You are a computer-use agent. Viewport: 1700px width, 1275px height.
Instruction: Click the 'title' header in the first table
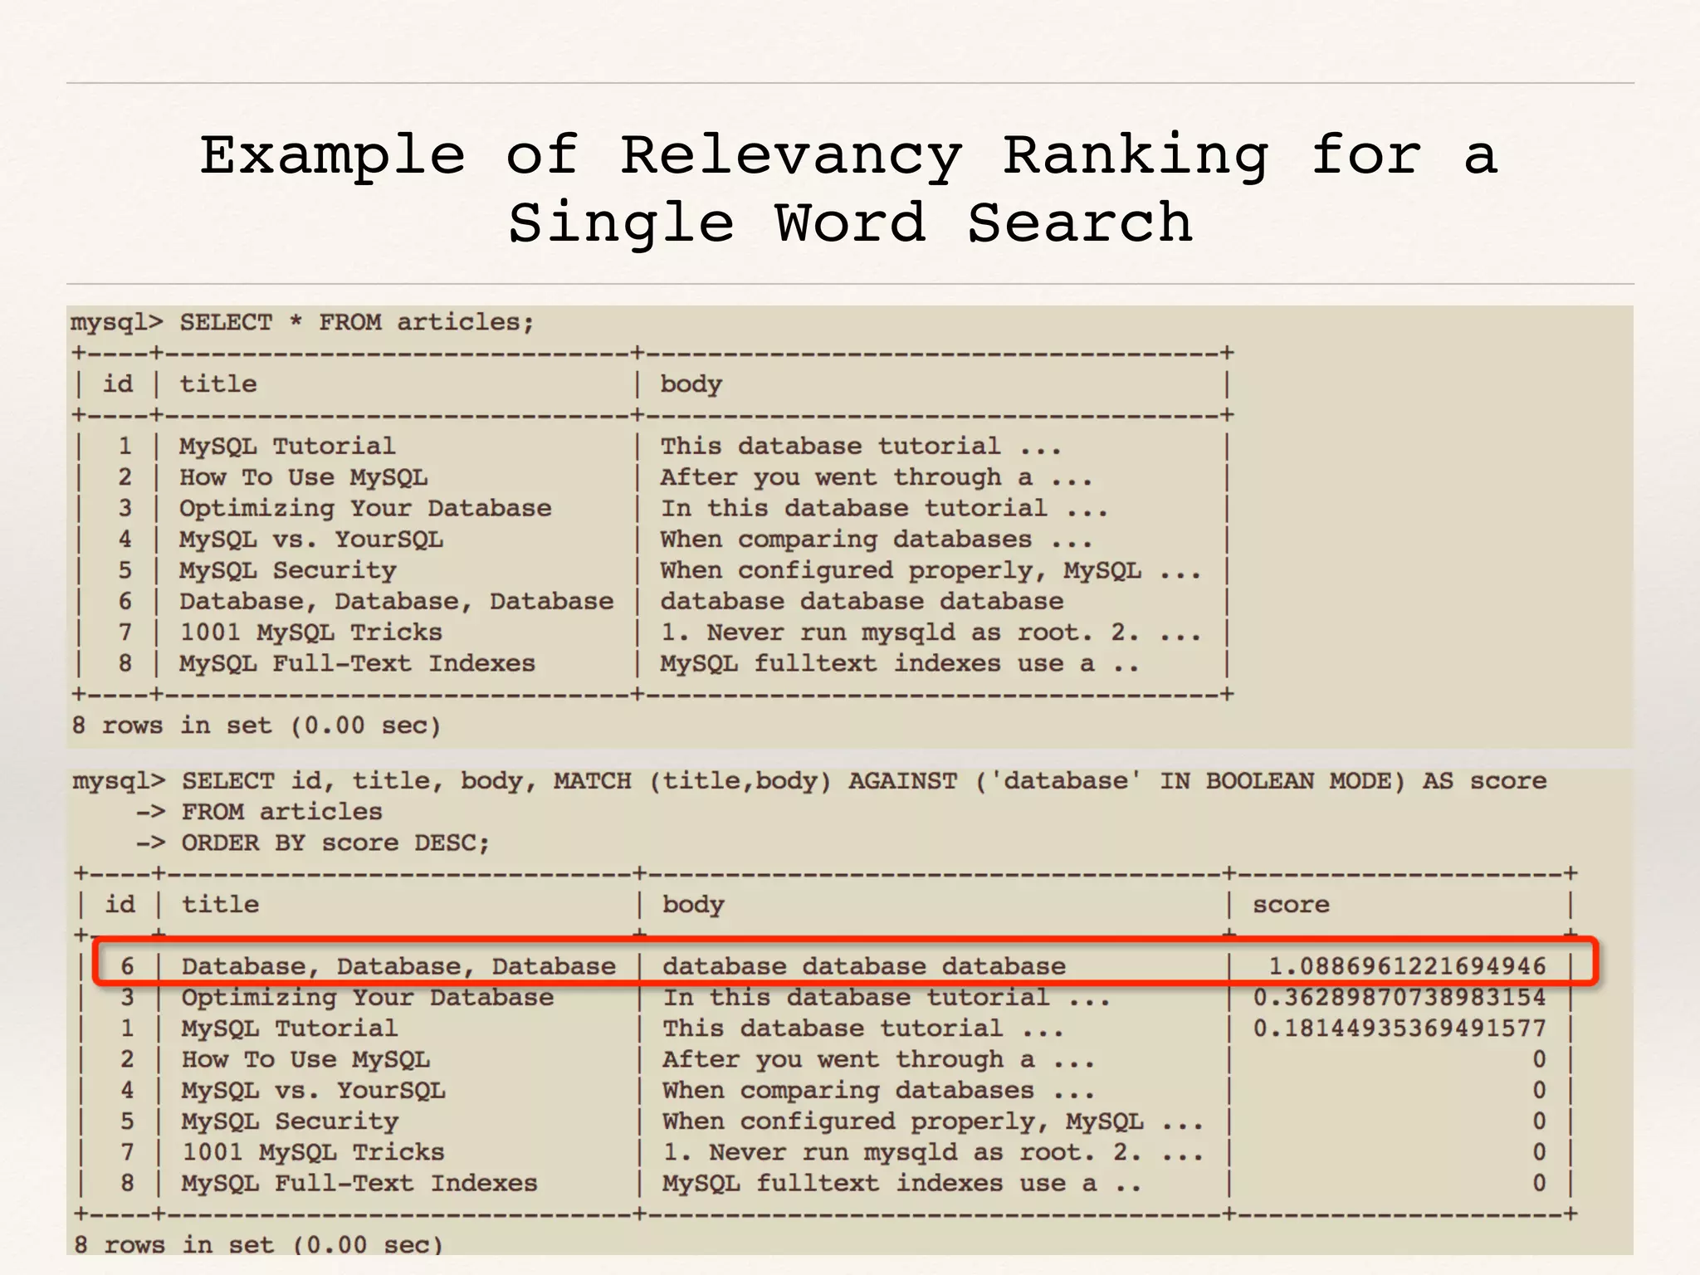click(x=218, y=383)
